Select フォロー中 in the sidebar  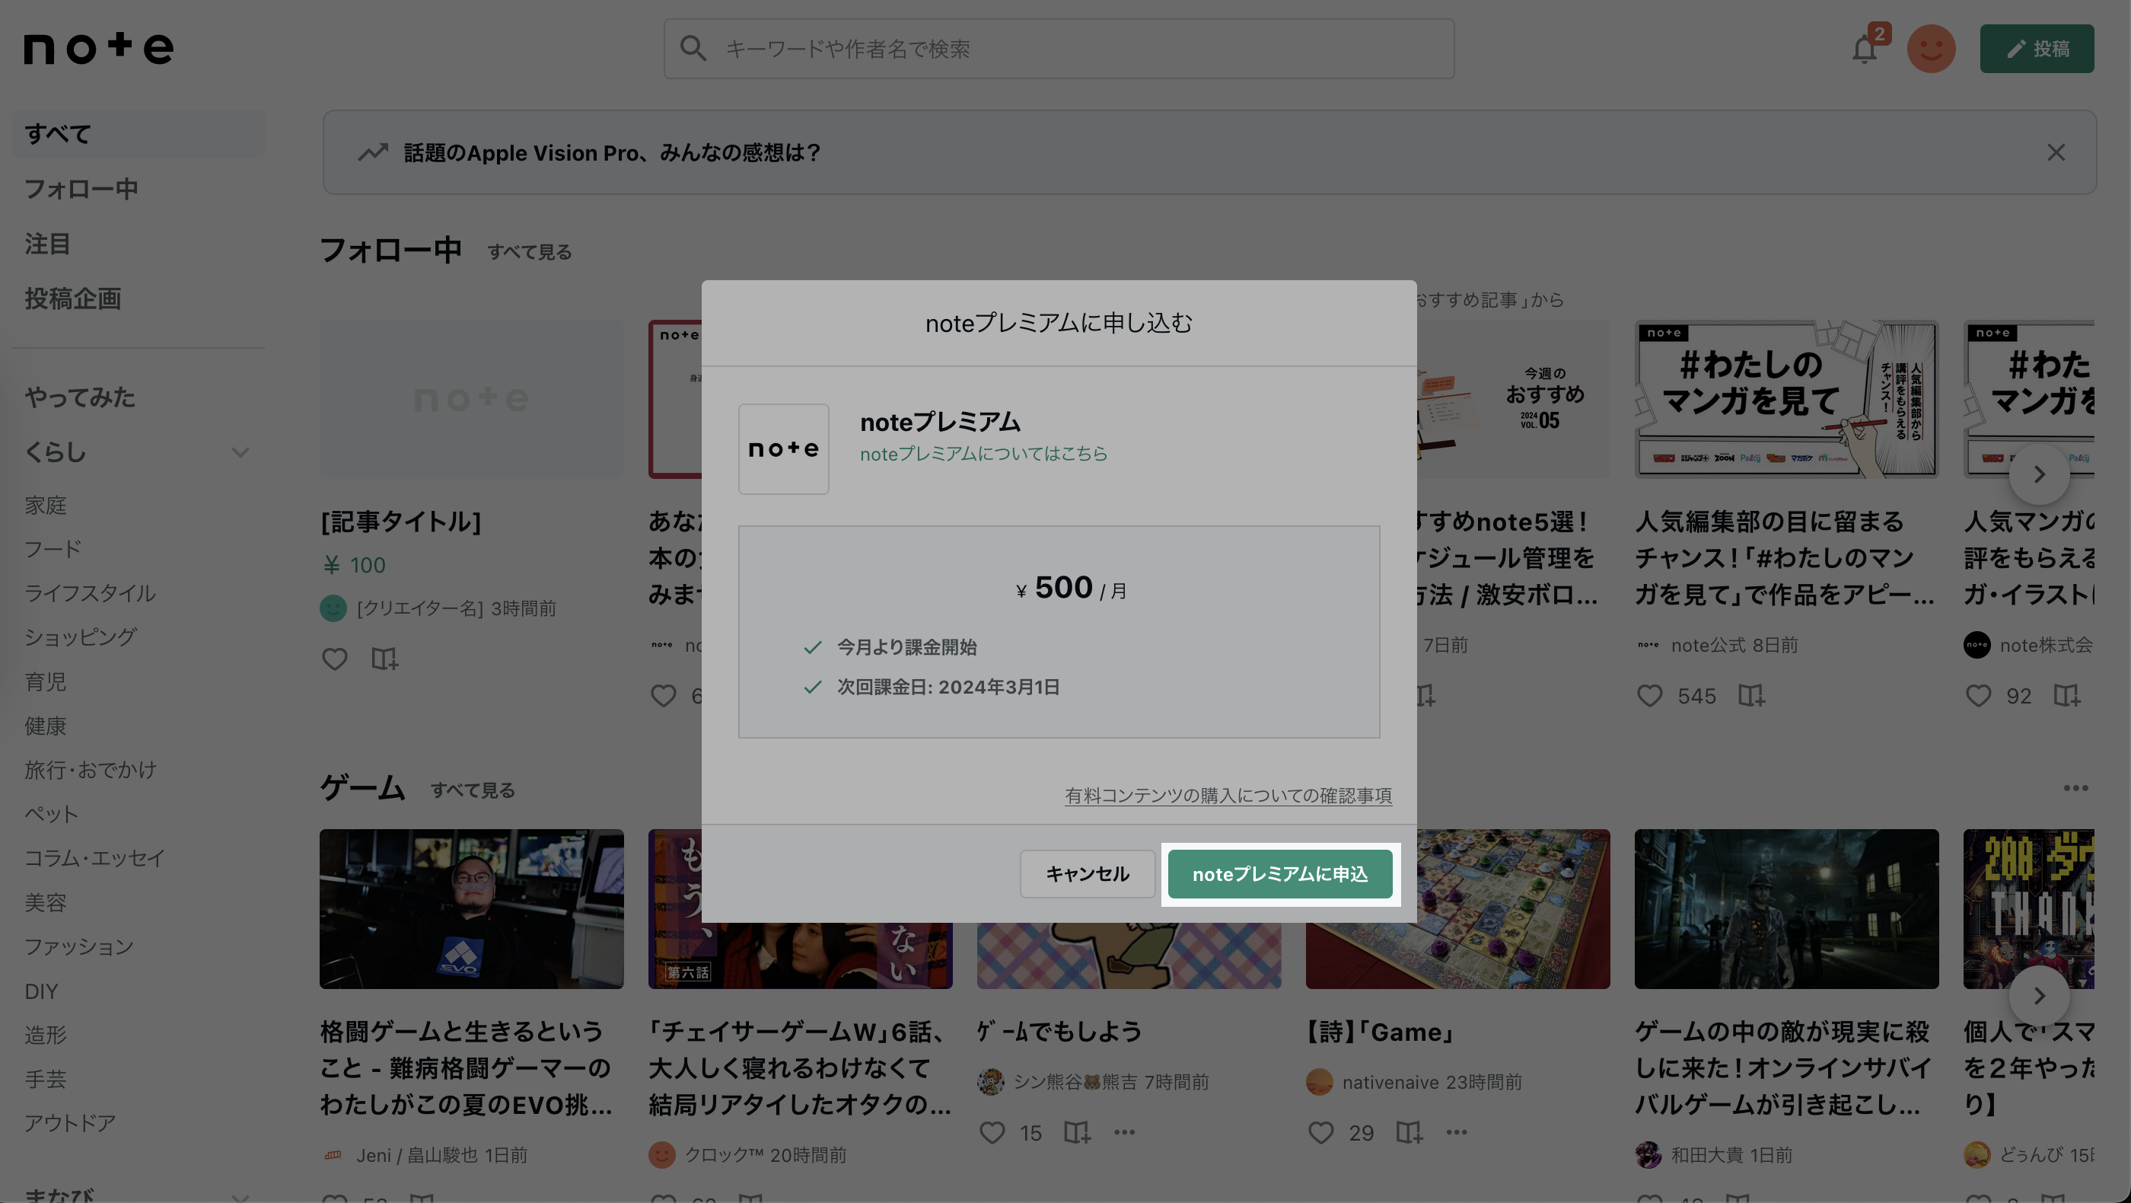pos(81,189)
